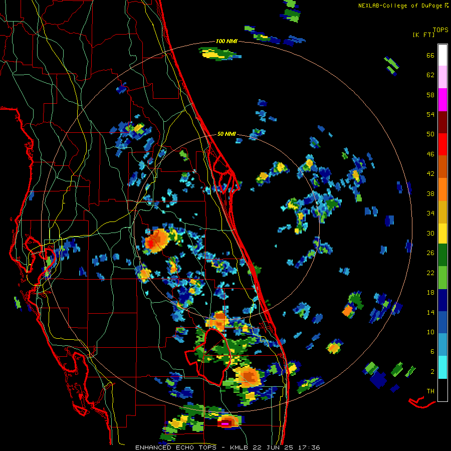Select the dark red maroon legend swatch

point(442,122)
